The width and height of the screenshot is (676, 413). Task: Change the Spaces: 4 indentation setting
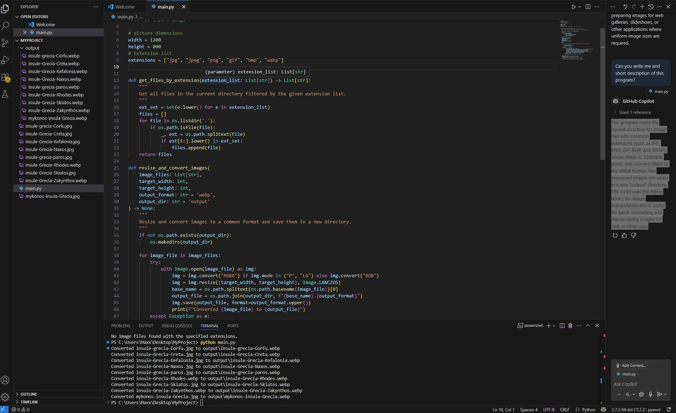click(529, 409)
